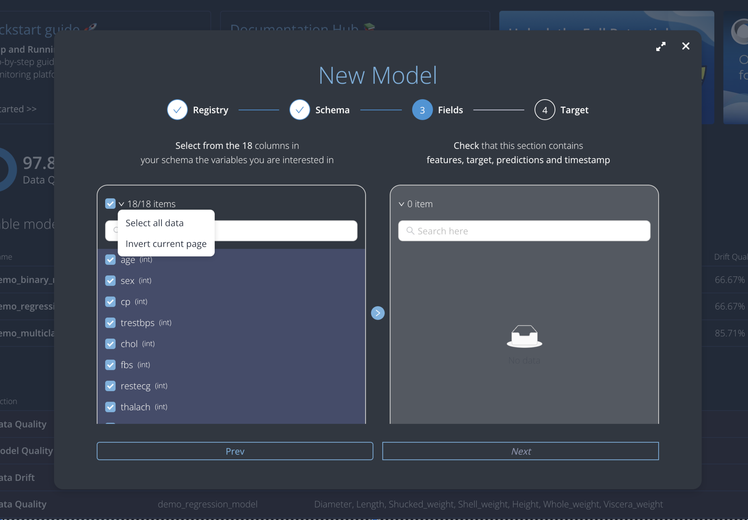Select all data menu option
Viewport: 748px width, 520px height.
(x=155, y=223)
